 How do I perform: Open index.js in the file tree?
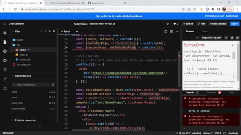point(23,55)
